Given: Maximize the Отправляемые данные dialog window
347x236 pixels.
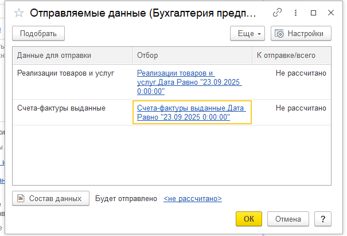Looking at the screenshot, I should click(x=329, y=12).
